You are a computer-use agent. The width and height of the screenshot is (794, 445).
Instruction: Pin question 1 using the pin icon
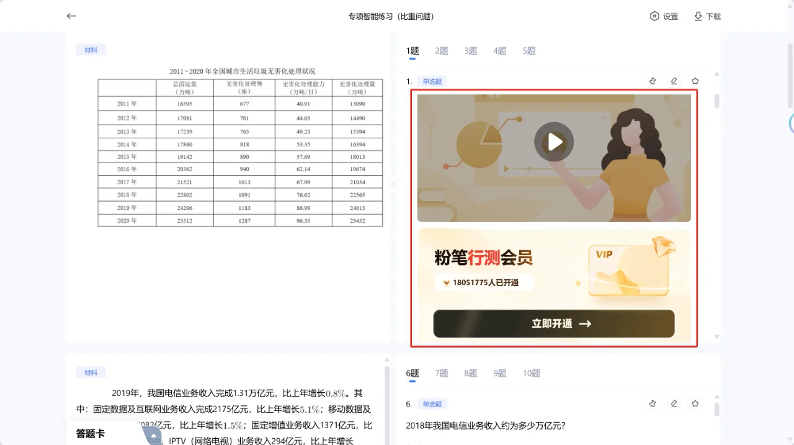click(652, 81)
